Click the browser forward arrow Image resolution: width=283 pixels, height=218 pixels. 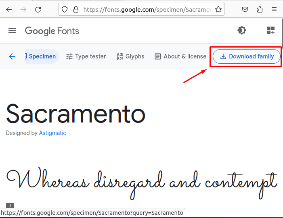click(x=23, y=9)
